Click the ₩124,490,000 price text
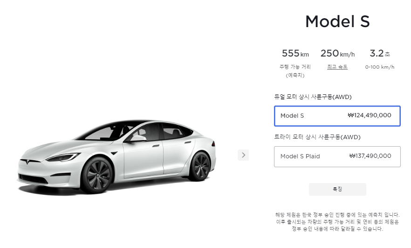 (370, 115)
